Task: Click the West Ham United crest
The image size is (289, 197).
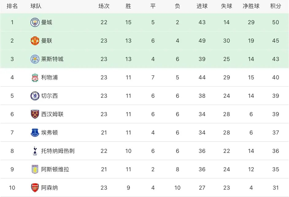Action: (35, 114)
